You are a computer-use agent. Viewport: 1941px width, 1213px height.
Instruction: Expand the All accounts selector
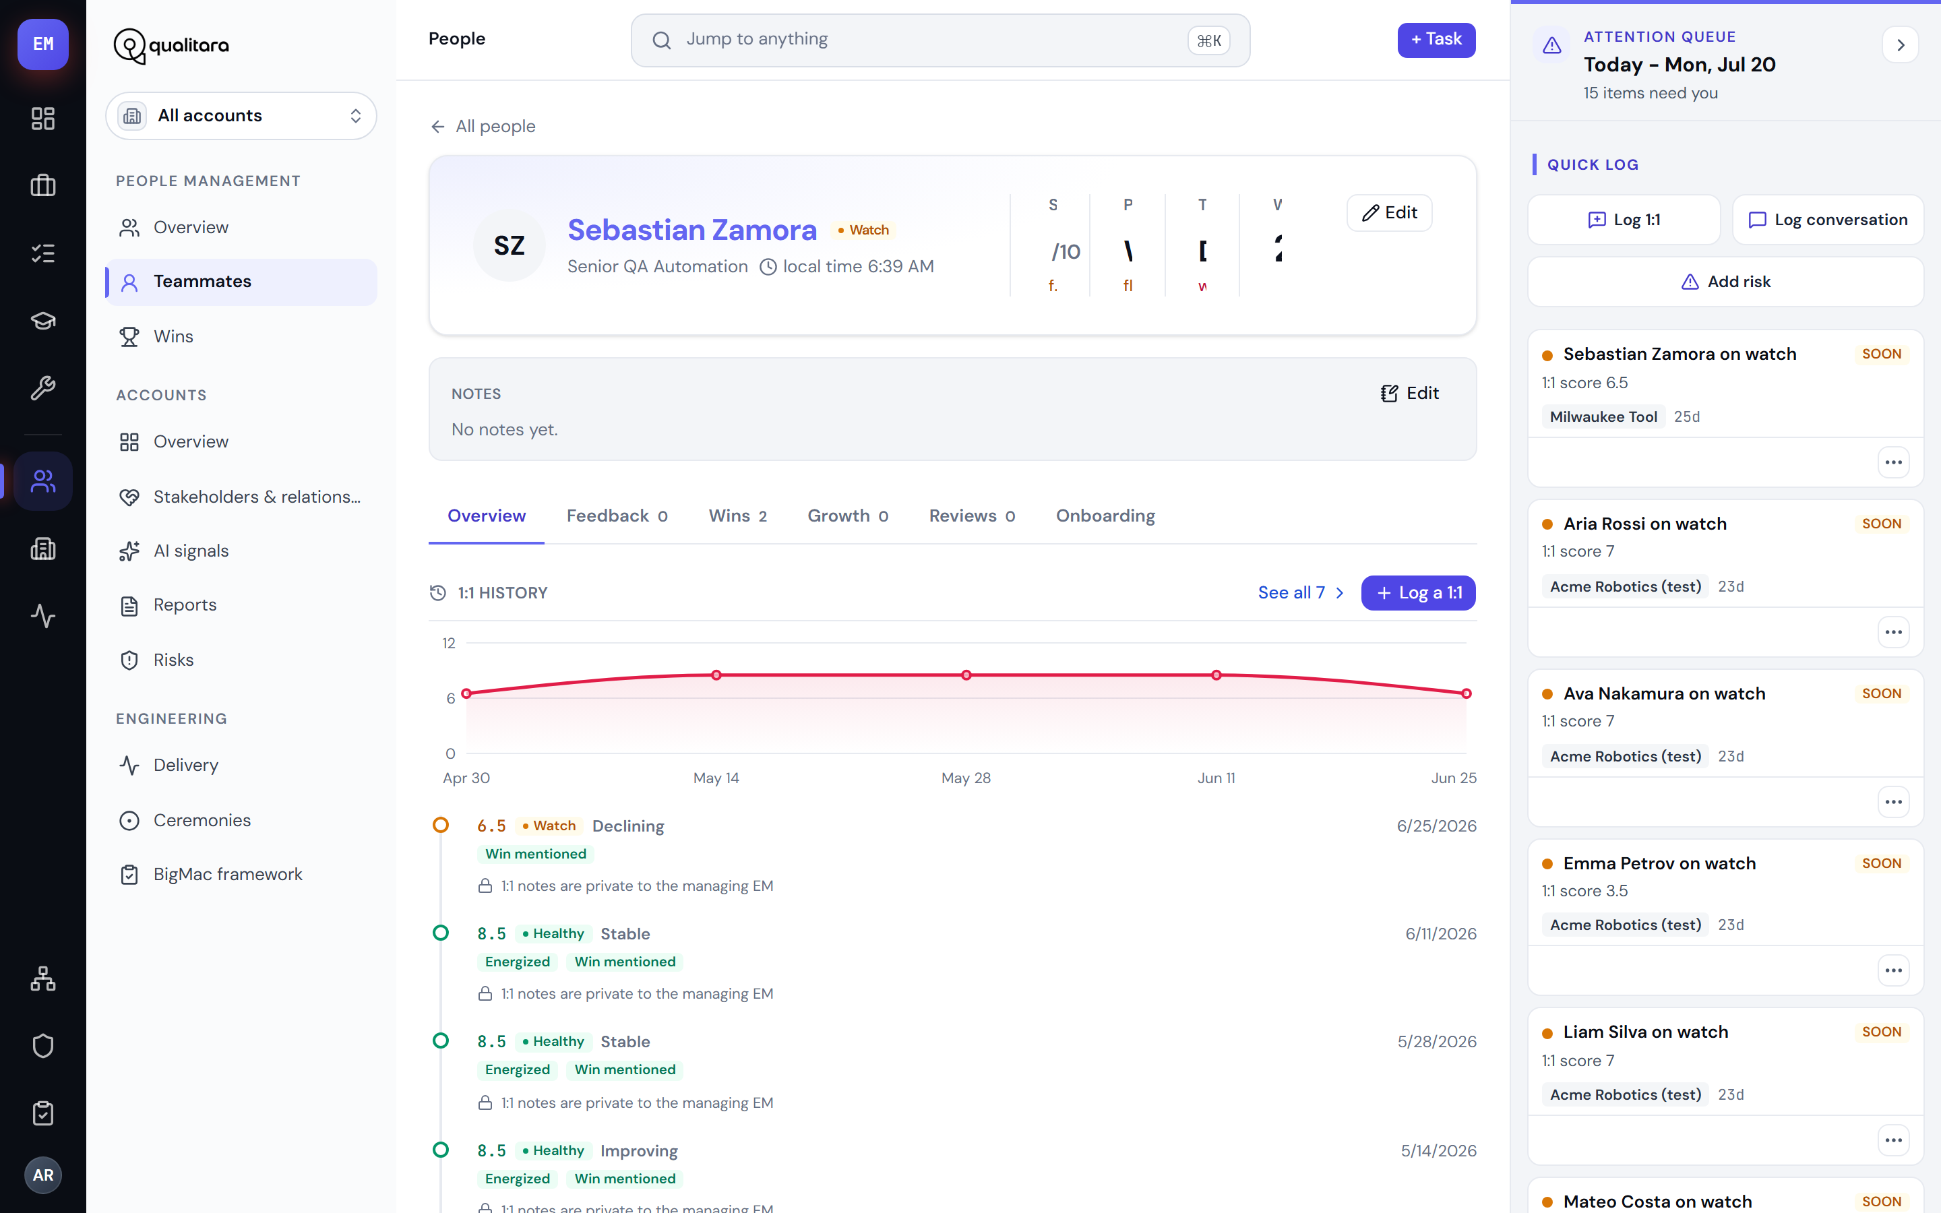tap(241, 115)
